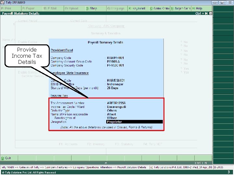The width and height of the screenshot is (234, 175).
Task: Click the Ctrl + N calculator label
Action: (x=201, y=163)
